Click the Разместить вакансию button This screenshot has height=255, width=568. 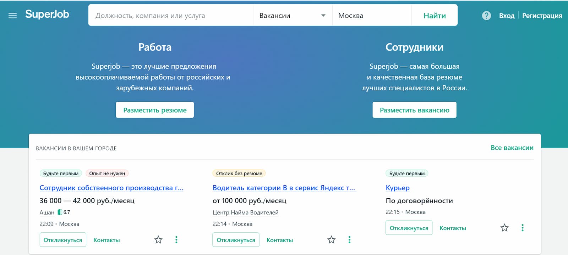[414, 110]
